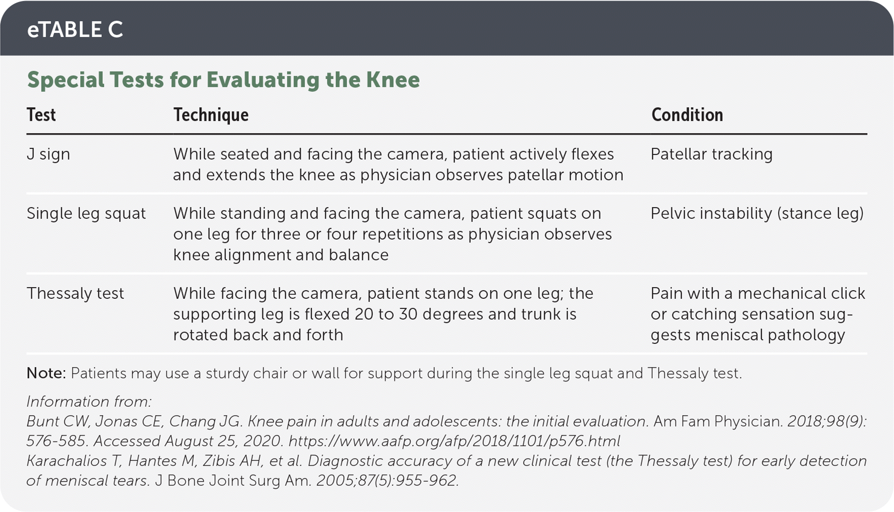The image size is (894, 512).
Task: Click the Condition column header
Action: (x=687, y=115)
